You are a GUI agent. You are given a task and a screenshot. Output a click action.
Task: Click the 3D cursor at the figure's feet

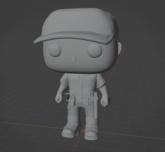[x=84, y=130]
